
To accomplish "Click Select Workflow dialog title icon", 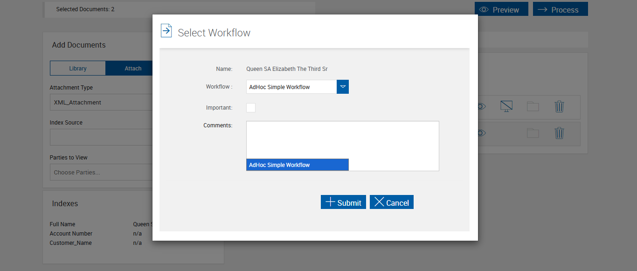I will click(166, 31).
